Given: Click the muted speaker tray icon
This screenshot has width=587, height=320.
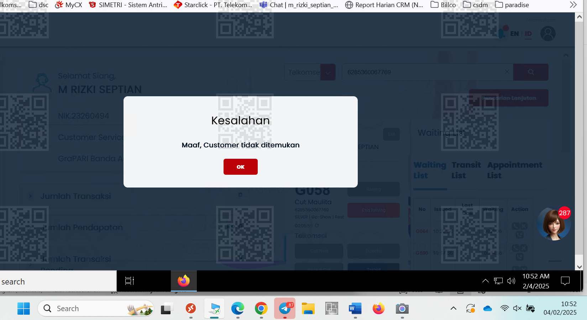Looking at the screenshot, I should pyautogui.click(x=517, y=308).
